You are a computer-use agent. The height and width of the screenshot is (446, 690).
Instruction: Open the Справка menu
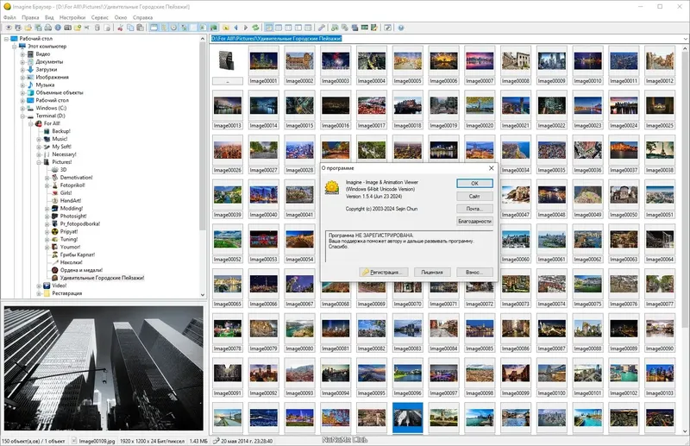tap(142, 17)
